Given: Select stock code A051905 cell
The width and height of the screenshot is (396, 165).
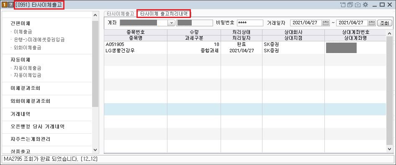Looking at the screenshot, I should coord(136,44).
